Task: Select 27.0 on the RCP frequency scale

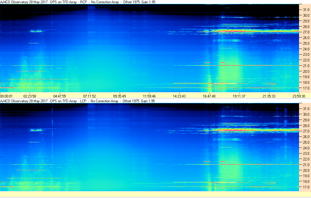Action: point(306,32)
